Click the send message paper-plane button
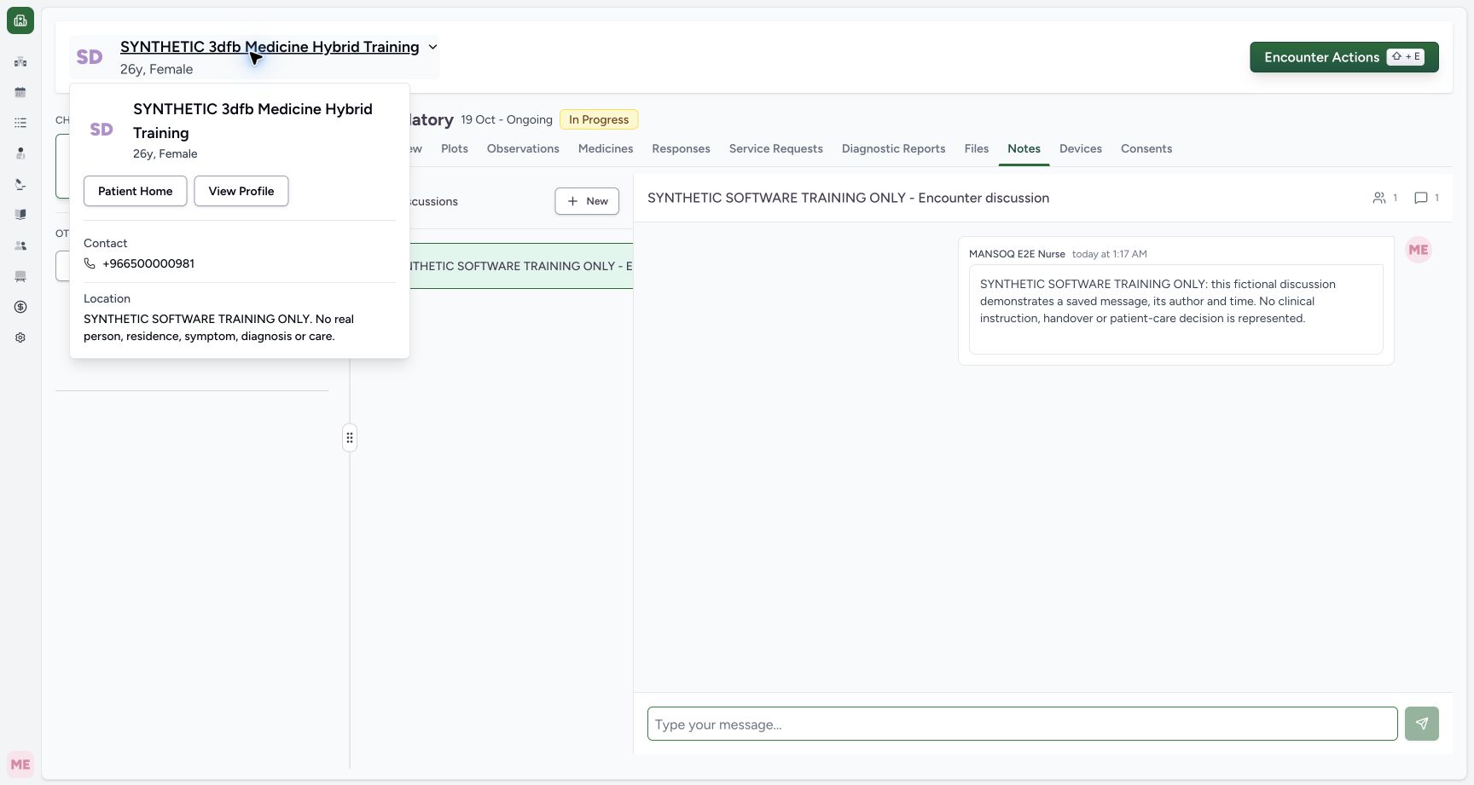This screenshot has height=785, width=1474. 1422,724
